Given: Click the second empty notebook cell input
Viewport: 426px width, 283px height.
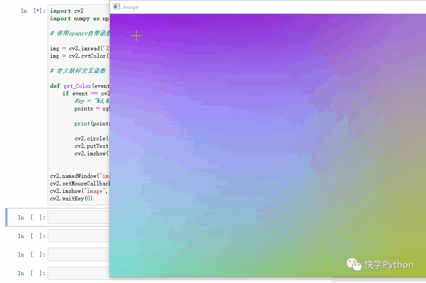Looking at the screenshot, I should coord(79,236).
